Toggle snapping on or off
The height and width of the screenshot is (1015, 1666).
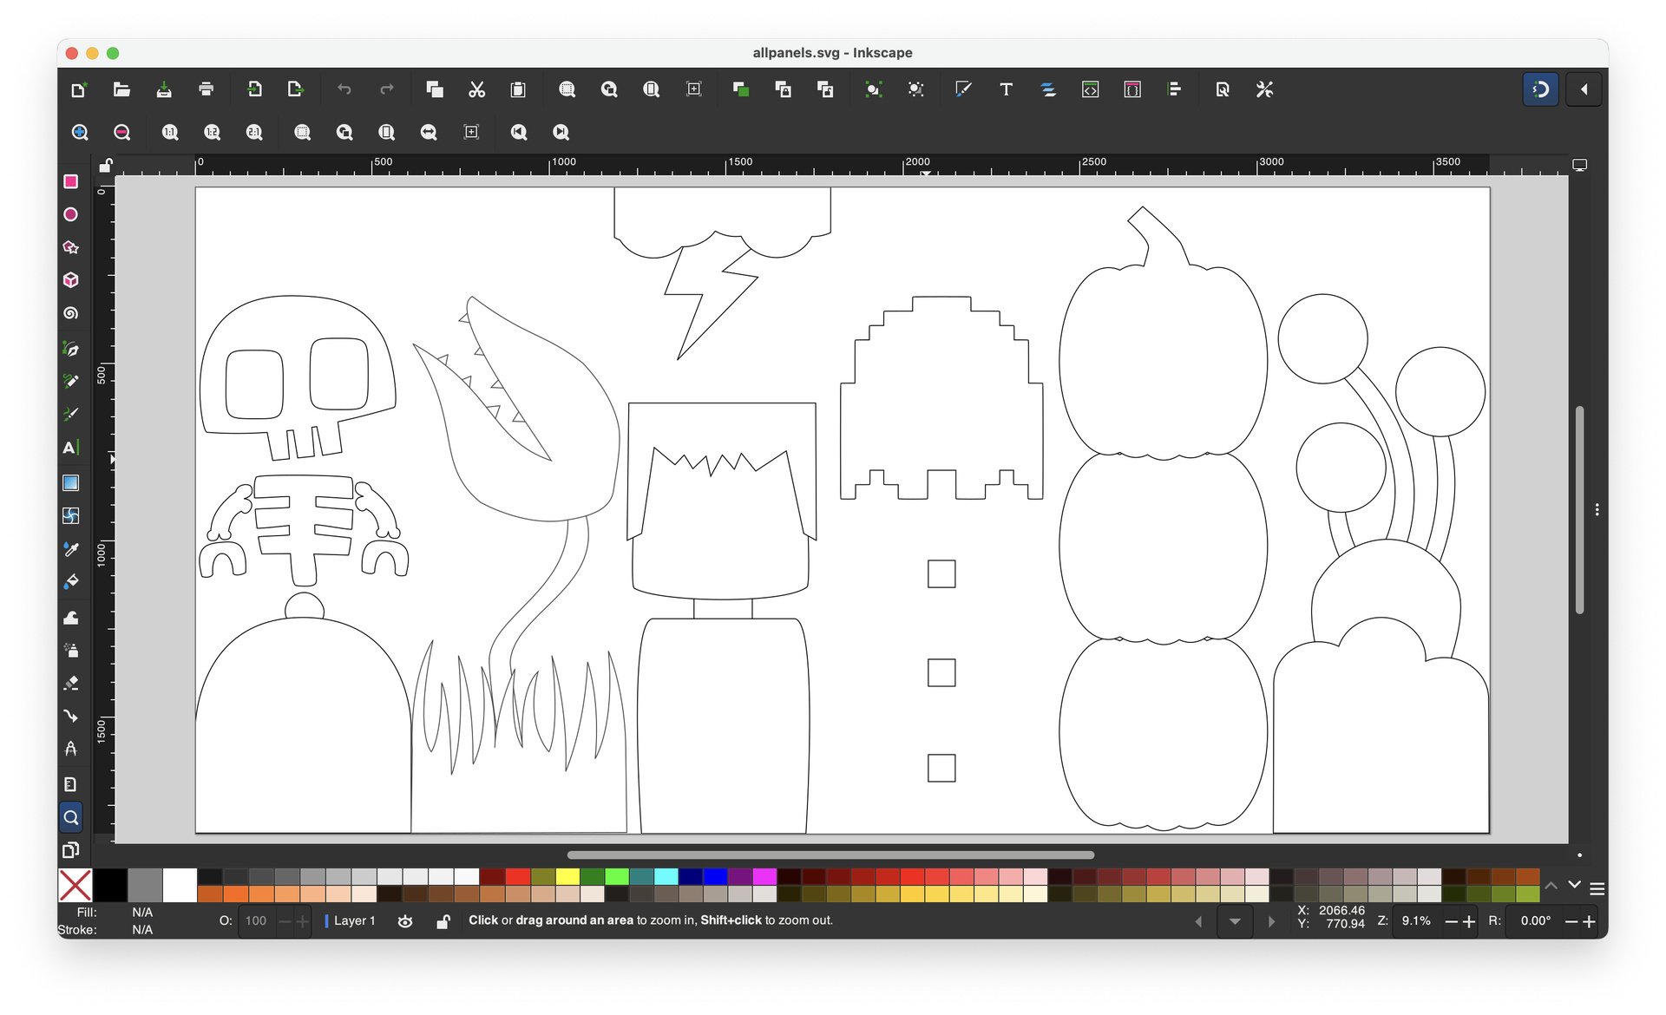pyautogui.click(x=1541, y=89)
